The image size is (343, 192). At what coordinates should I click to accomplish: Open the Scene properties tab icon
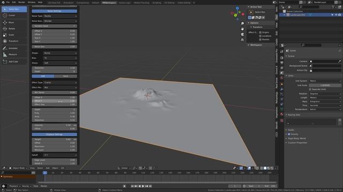pyautogui.click(x=281, y=73)
